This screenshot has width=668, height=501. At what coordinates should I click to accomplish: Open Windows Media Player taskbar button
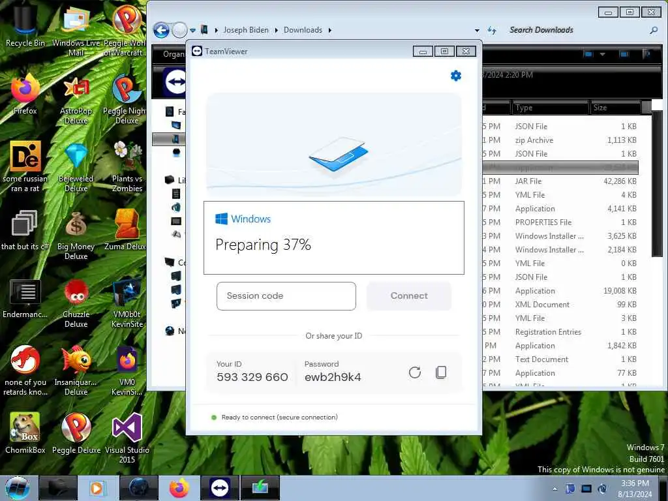coord(98,488)
